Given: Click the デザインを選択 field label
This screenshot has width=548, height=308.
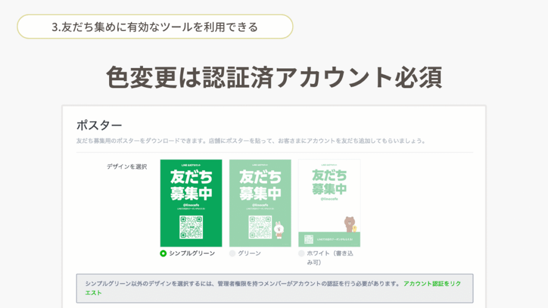Looking at the screenshot, I should click(x=126, y=167).
